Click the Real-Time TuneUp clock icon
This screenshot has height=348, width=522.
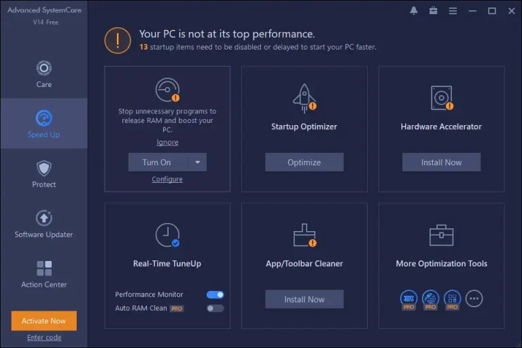[167, 235]
